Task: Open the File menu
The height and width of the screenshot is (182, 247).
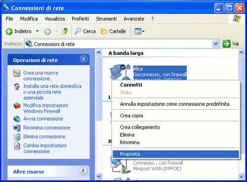Action: coord(9,19)
